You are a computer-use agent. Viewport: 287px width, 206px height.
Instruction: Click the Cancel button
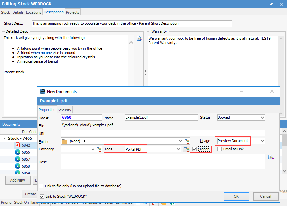(x=265, y=196)
